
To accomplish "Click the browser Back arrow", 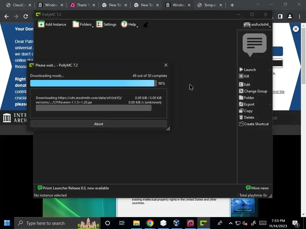I will [7, 17].
